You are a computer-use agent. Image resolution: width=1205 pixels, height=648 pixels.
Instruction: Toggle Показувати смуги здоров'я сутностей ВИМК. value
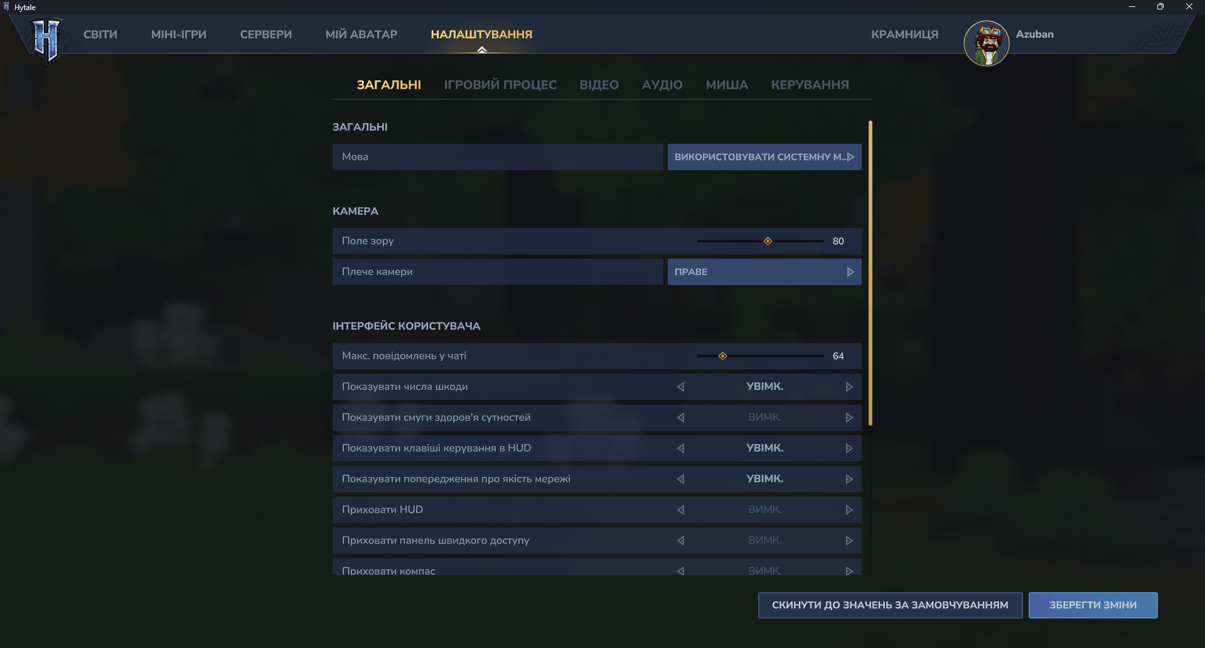764,418
